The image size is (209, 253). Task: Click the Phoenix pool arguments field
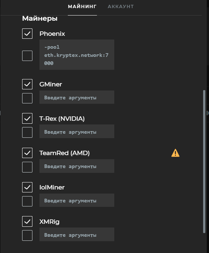77,55
